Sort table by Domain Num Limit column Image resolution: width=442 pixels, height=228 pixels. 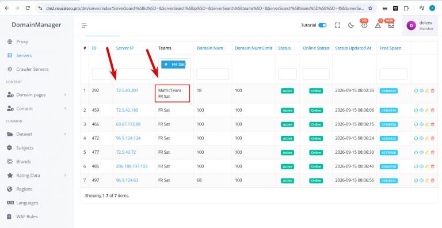[254, 48]
